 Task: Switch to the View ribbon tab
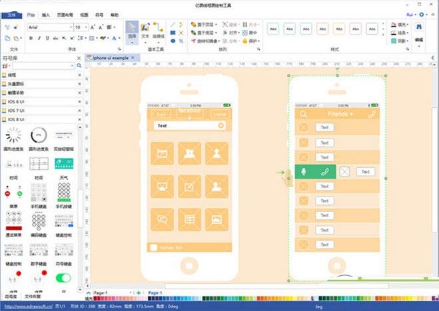point(84,15)
